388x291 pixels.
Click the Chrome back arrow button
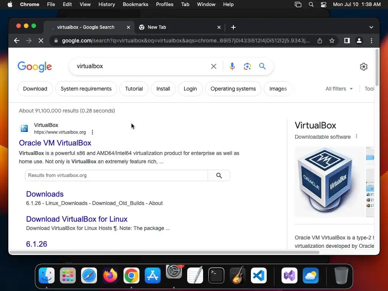(x=17, y=41)
